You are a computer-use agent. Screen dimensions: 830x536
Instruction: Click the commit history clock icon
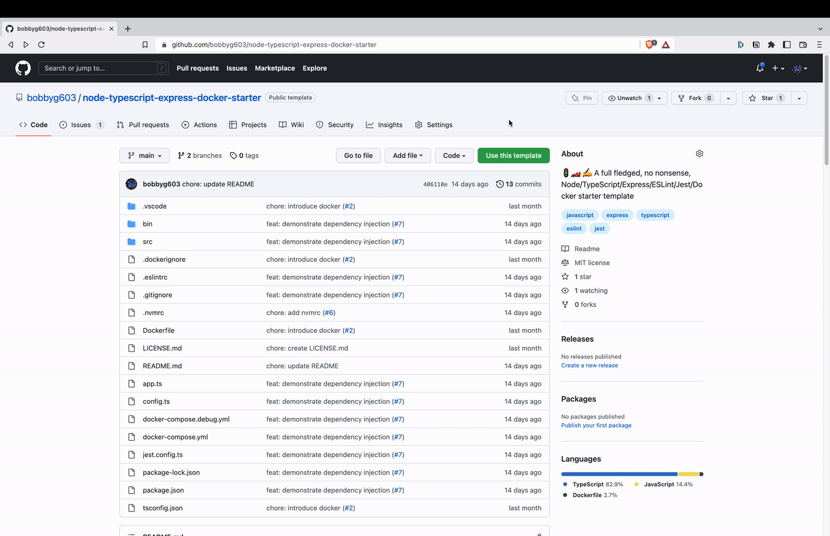pyautogui.click(x=499, y=183)
